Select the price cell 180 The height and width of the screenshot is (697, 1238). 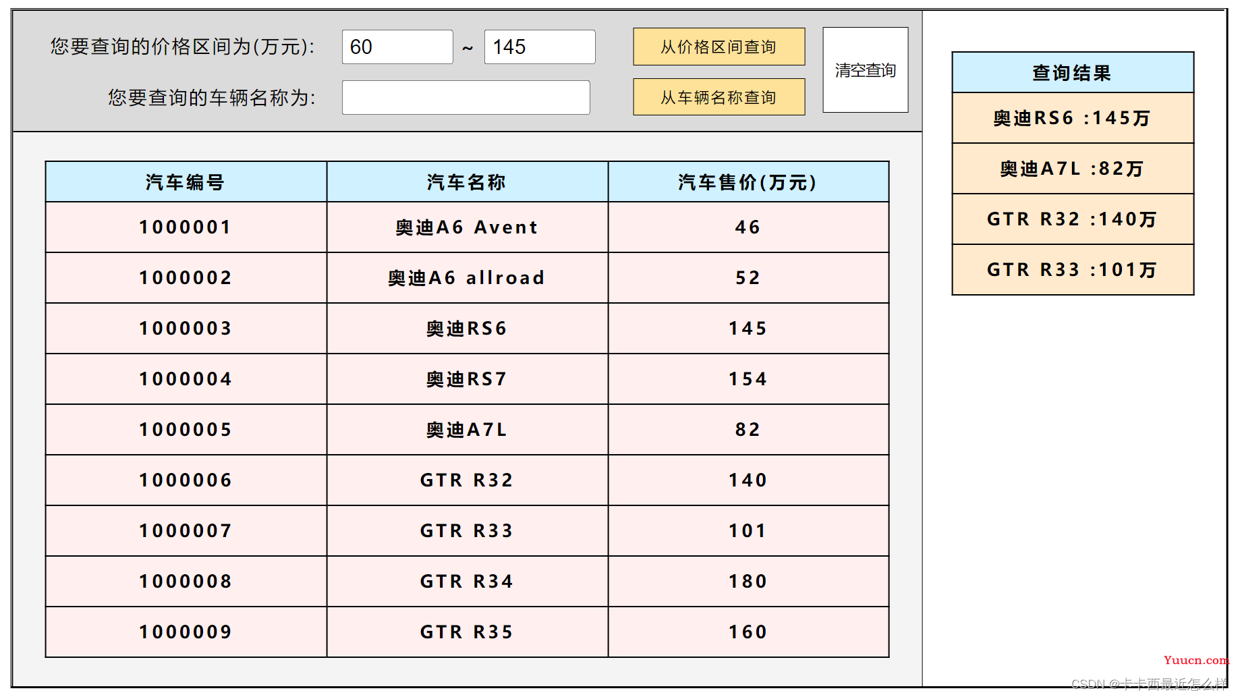click(749, 582)
